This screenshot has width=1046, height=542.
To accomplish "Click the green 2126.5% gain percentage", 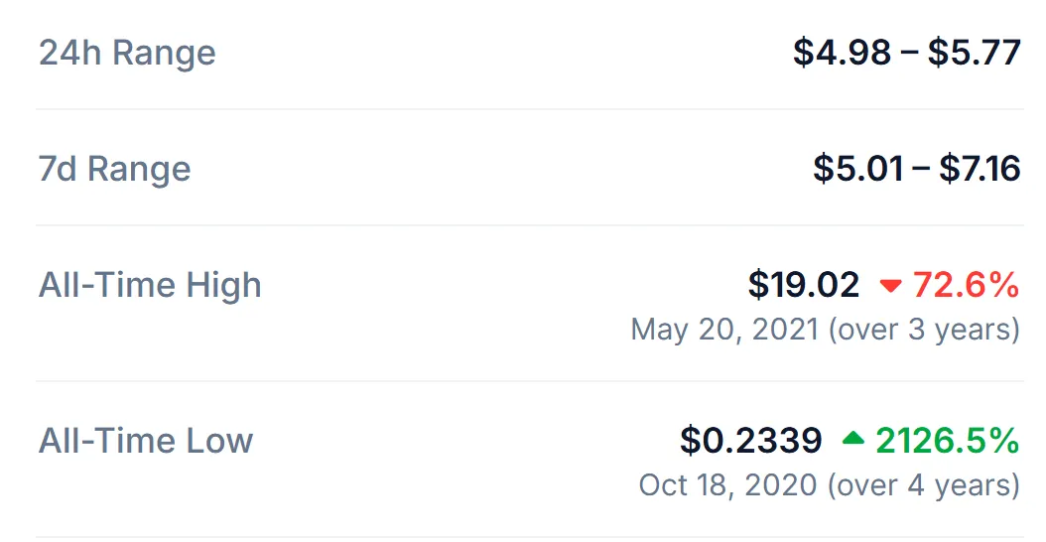I will (x=948, y=441).
